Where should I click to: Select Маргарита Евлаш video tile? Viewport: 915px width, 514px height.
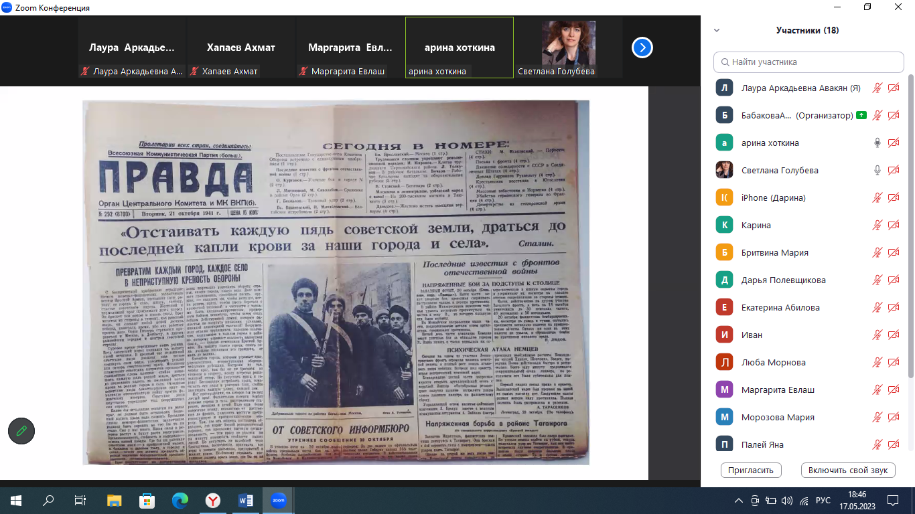350,48
